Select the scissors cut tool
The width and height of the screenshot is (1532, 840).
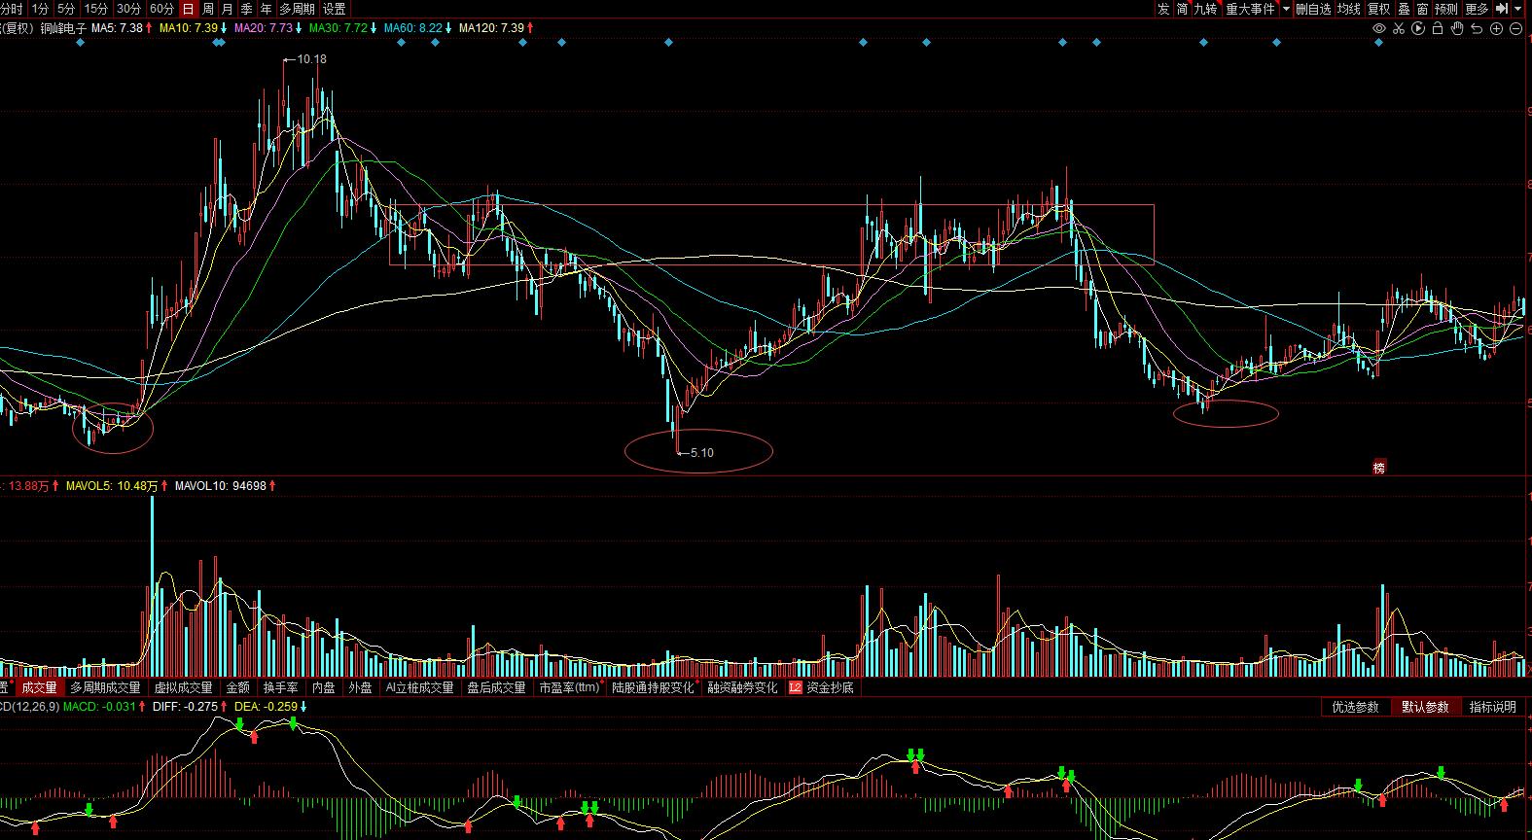click(1399, 29)
